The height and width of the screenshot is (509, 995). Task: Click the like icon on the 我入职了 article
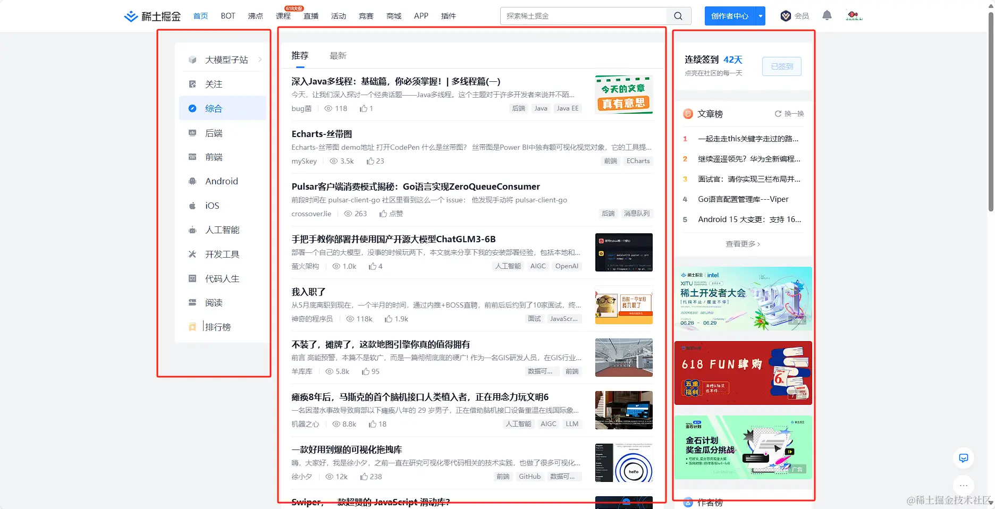tap(389, 319)
